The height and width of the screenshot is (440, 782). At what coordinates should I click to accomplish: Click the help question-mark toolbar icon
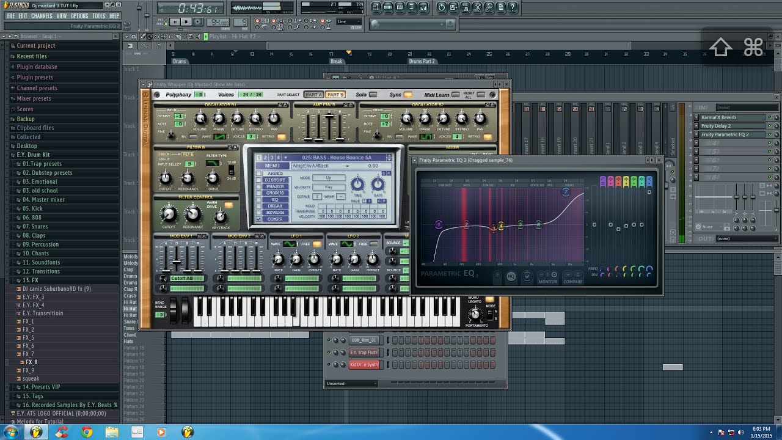point(513,7)
